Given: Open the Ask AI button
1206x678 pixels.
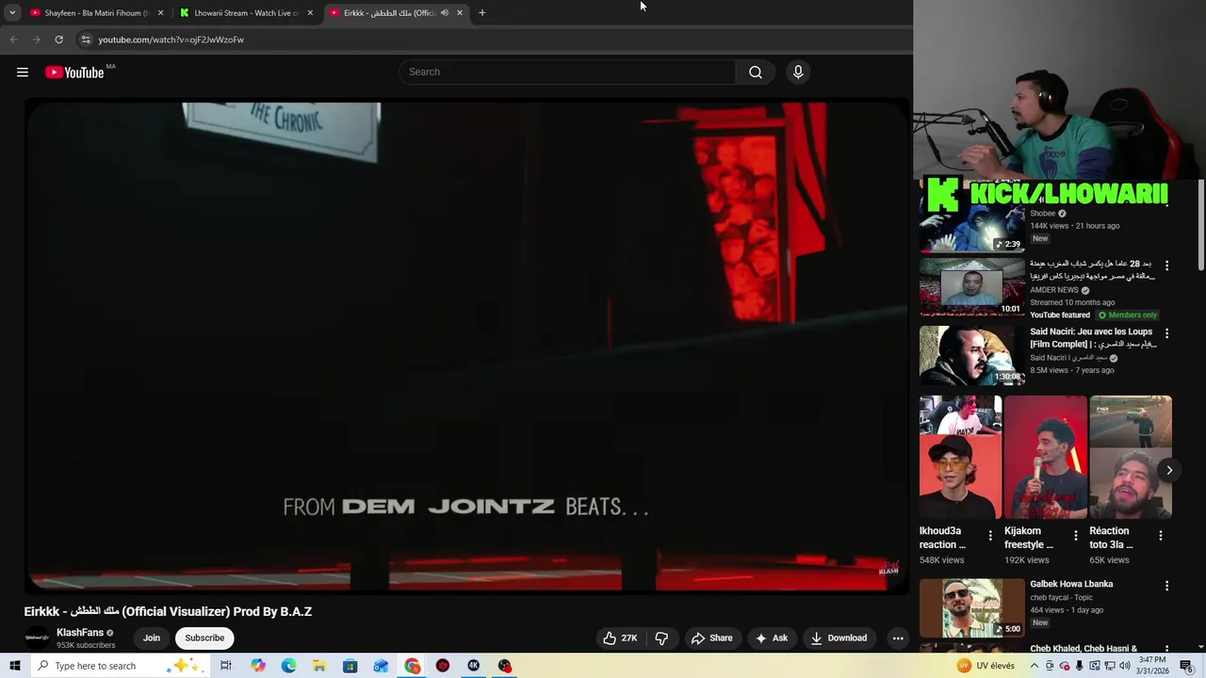Looking at the screenshot, I should (771, 638).
